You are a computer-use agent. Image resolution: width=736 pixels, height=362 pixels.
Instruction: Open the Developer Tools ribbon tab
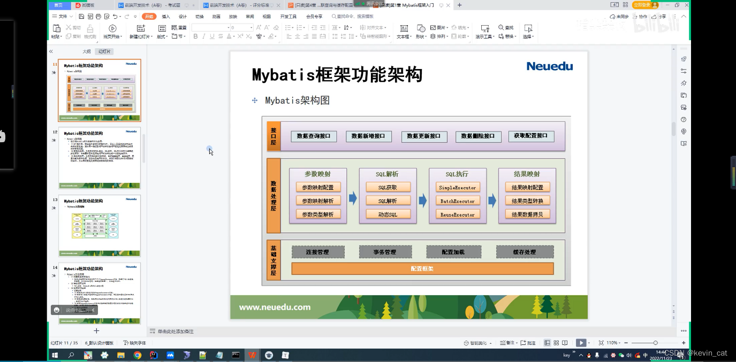(288, 17)
